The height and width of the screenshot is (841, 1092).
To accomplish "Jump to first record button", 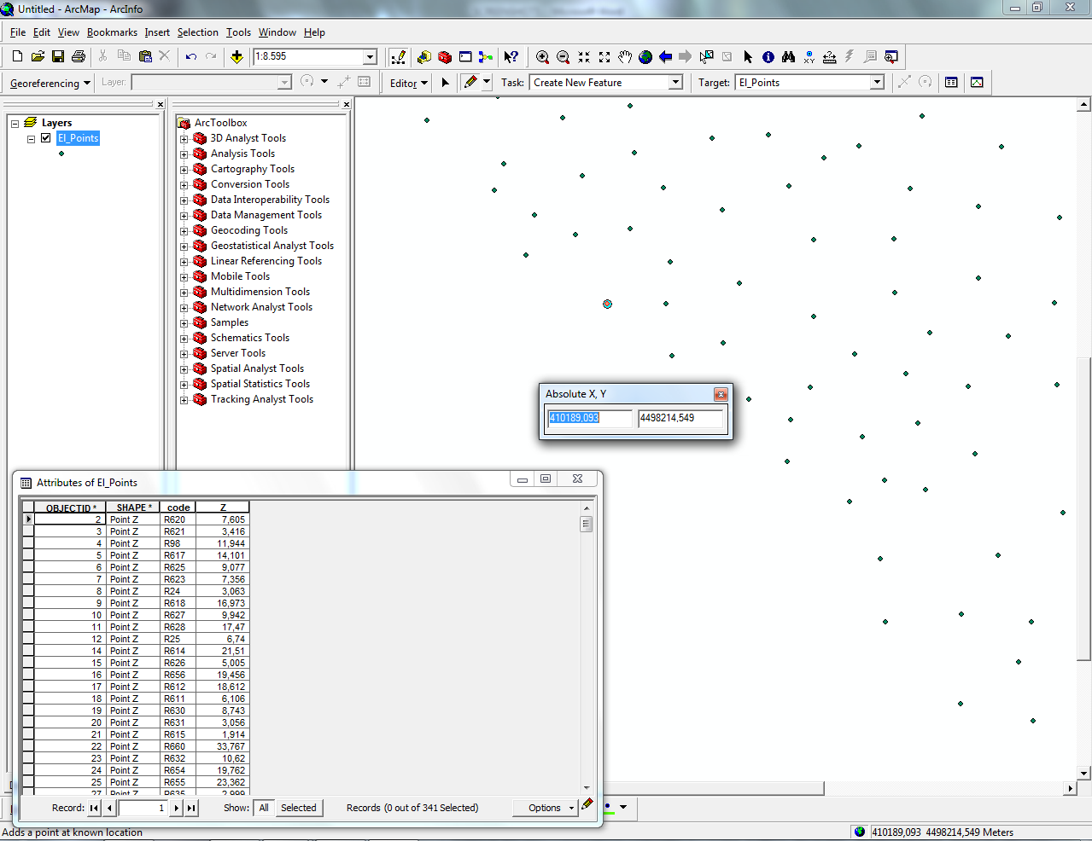I will 94,808.
